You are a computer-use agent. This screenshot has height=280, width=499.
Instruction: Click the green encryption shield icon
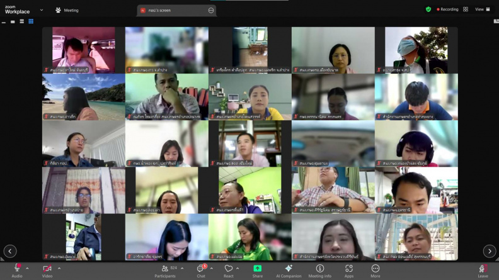(428, 9)
